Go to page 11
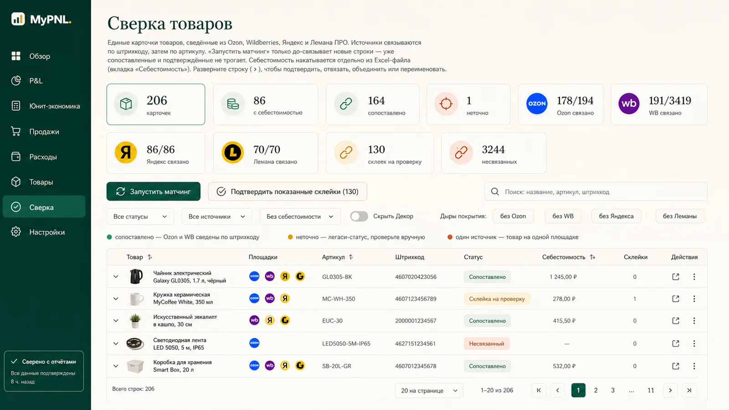 [x=651, y=390]
